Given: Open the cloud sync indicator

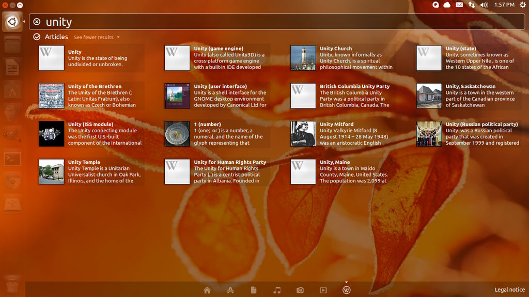Looking at the screenshot, I should 447,5.
